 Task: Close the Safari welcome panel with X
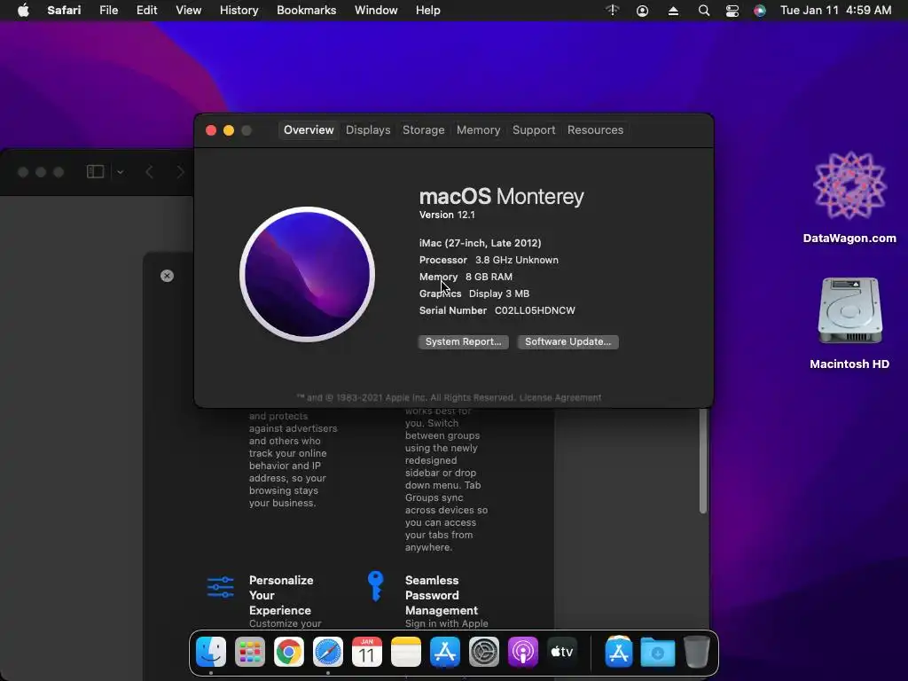(x=167, y=276)
